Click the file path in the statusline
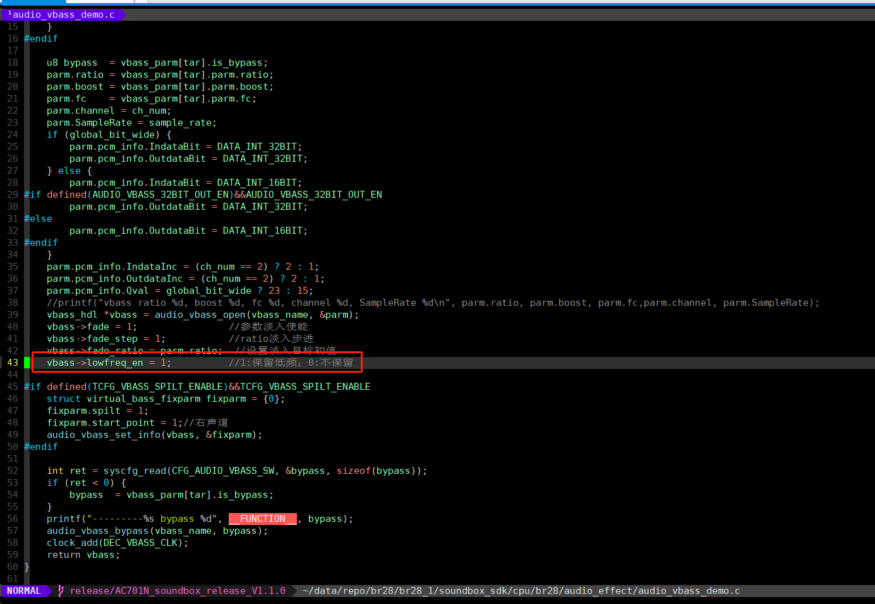Viewport: 875px width, 604px height. tap(521, 591)
